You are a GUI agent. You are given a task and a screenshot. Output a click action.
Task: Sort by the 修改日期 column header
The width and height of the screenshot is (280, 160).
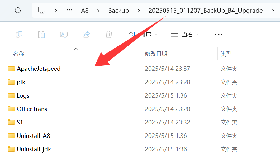pyautogui.click(x=156, y=54)
